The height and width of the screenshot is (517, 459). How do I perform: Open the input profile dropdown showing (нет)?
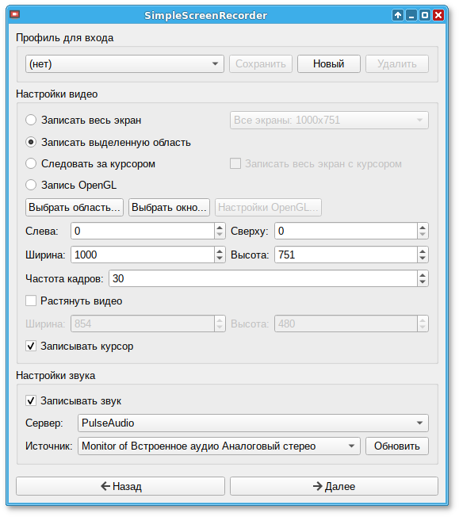click(x=124, y=63)
